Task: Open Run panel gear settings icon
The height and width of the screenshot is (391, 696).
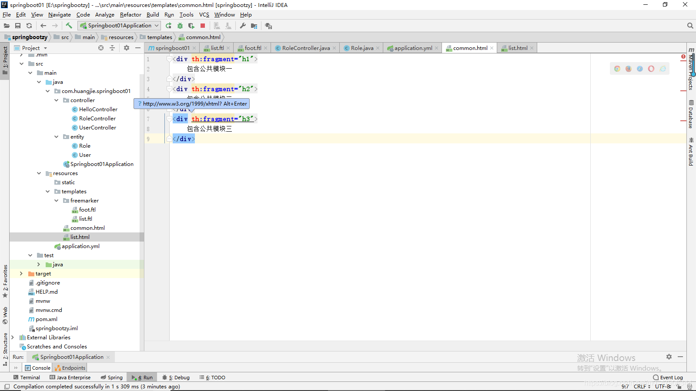Action: 669,357
